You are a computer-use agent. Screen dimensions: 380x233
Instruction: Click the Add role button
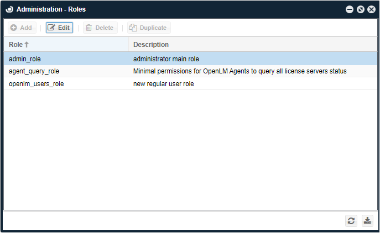pos(22,28)
